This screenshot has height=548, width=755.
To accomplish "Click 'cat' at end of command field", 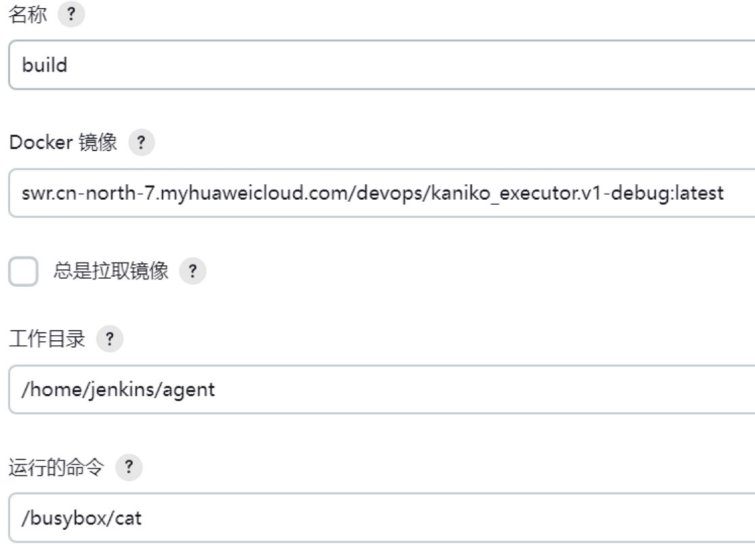I will tap(129, 518).
